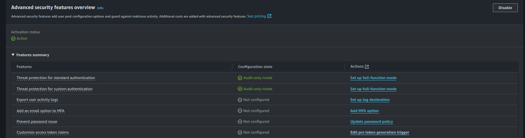Screen dimensions: 525x138
Task: Click Customize access token claims feature
Action: point(43,132)
